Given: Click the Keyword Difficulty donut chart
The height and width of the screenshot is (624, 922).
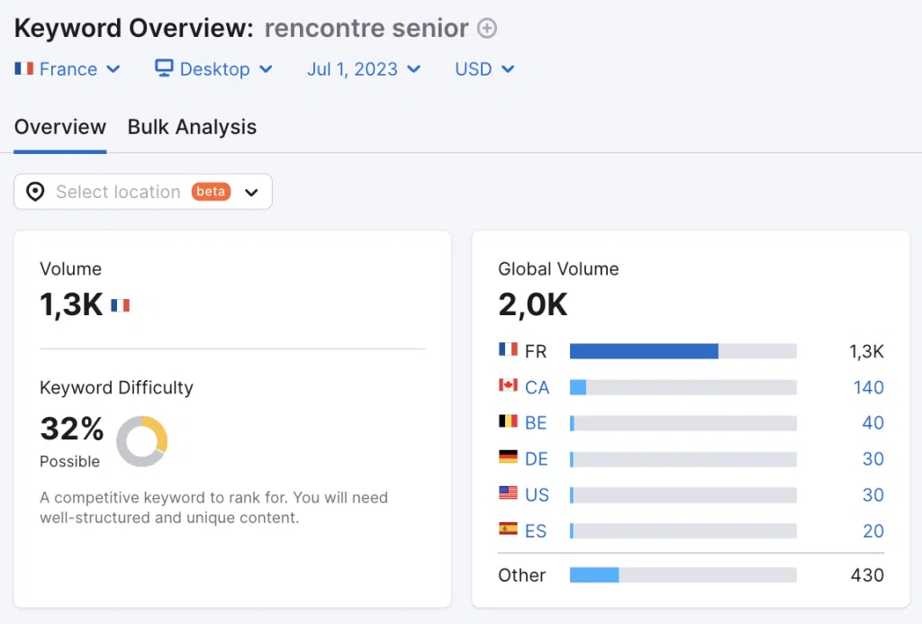Looking at the screenshot, I should (x=142, y=441).
